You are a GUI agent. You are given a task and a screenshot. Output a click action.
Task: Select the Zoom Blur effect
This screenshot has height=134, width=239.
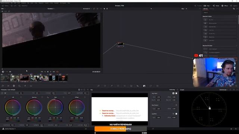pyautogui.click(x=220, y=41)
